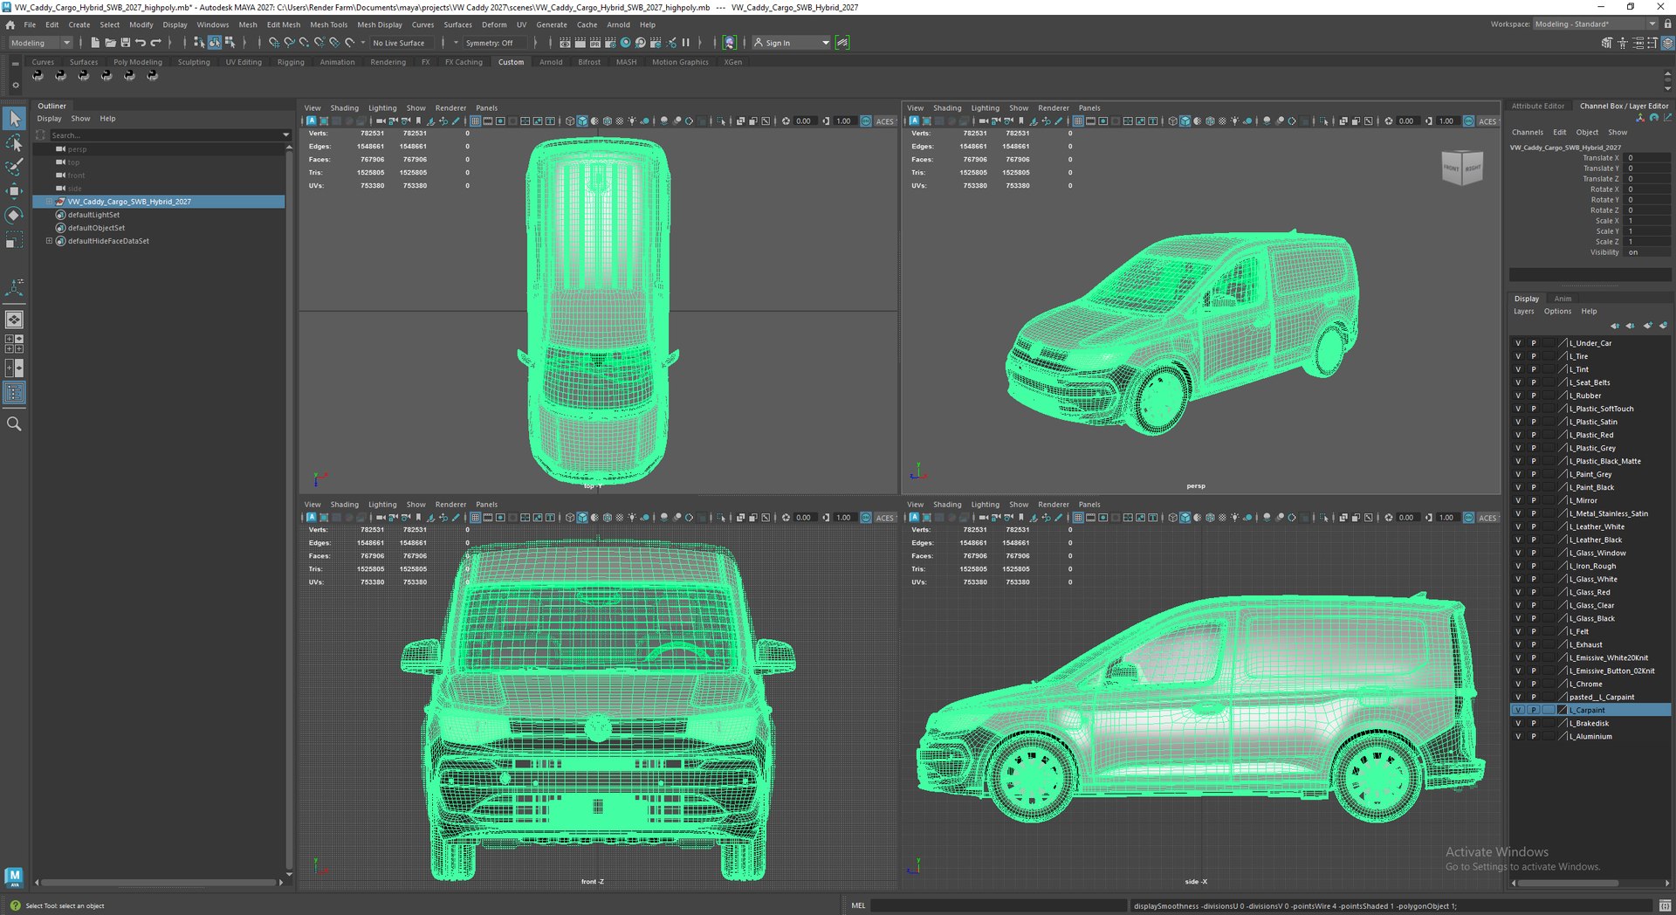1676x915 pixels.
Task: Click the Translate X value field
Action: pos(1647,158)
